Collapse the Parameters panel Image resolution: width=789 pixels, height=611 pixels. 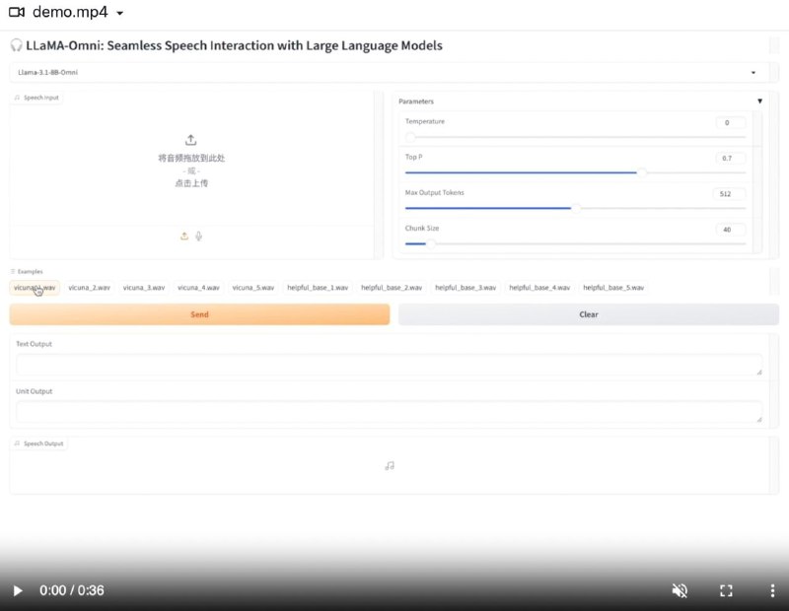pos(759,102)
